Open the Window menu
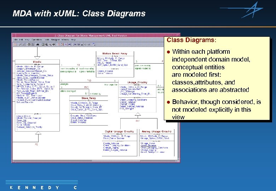 point(65,40)
